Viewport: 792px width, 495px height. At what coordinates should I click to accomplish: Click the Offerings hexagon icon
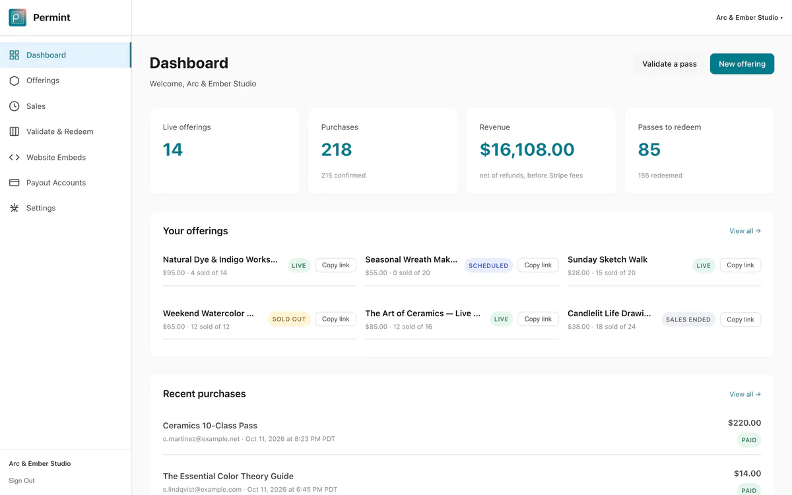[x=14, y=81]
